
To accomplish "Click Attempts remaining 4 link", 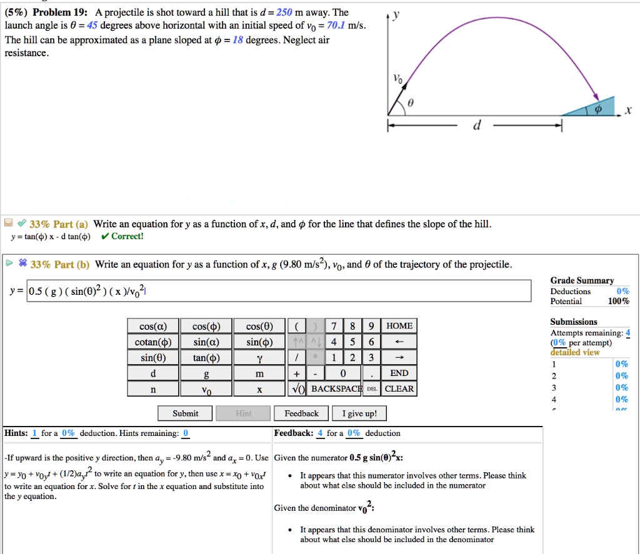I will [x=627, y=333].
